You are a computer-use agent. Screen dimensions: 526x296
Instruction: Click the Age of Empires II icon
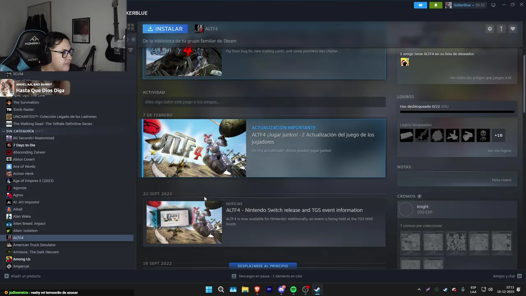9,181
